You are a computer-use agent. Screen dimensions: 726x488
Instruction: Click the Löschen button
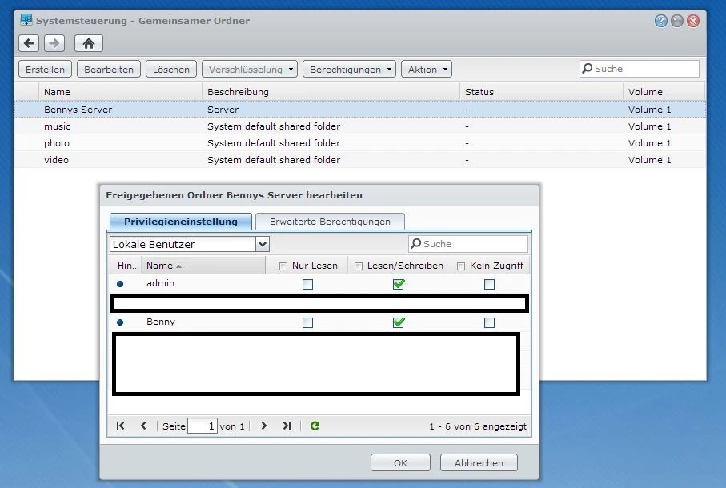(x=171, y=70)
